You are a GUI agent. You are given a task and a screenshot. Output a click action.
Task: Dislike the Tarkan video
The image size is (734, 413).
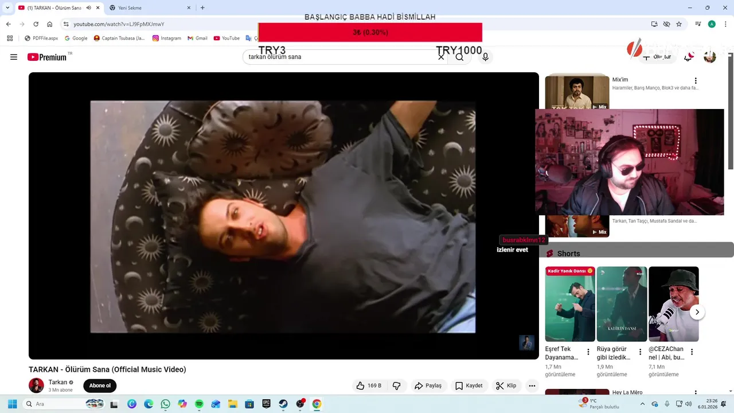click(x=396, y=385)
